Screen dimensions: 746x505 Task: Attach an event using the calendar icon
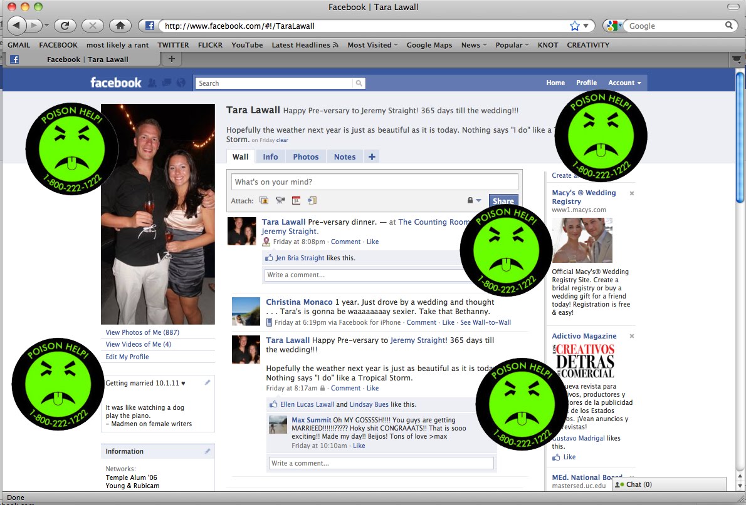click(x=296, y=200)
